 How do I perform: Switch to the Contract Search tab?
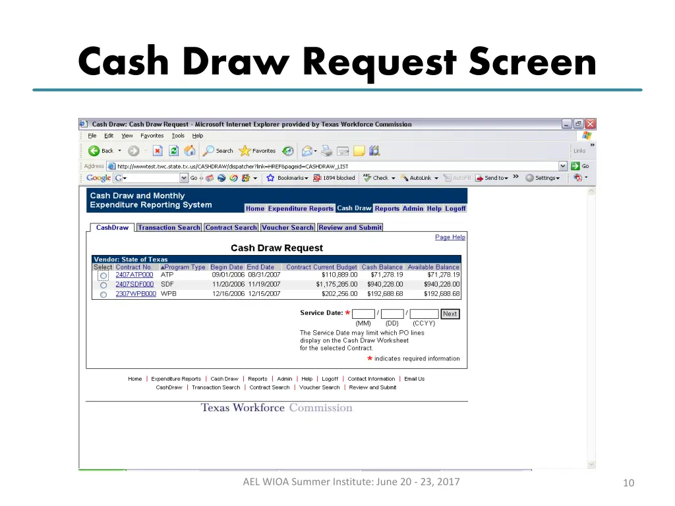(x=231, y=227)
